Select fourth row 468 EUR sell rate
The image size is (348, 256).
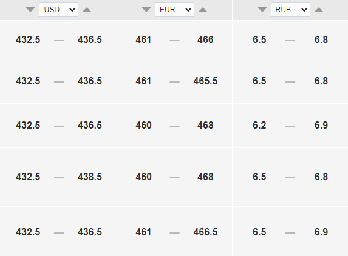pyautogui.click(x=205, y=177)
